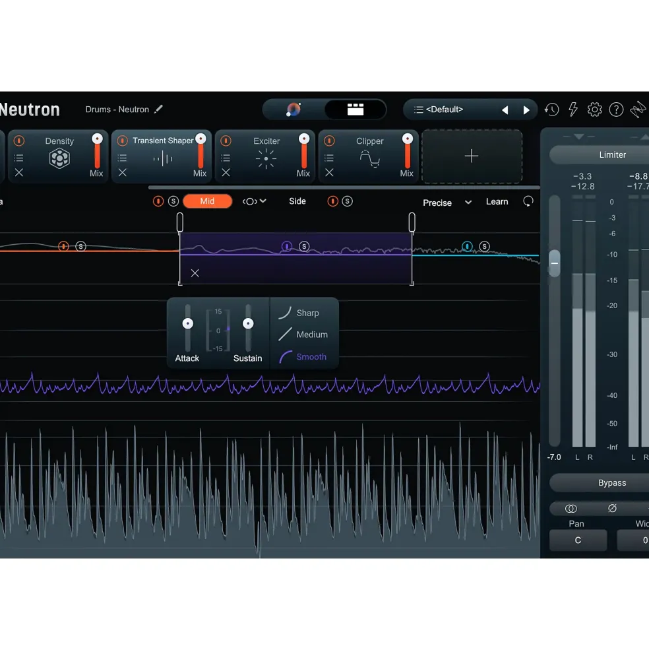Select the Density module icon
The image size is (649, 650).
click(x=59, y=158)
